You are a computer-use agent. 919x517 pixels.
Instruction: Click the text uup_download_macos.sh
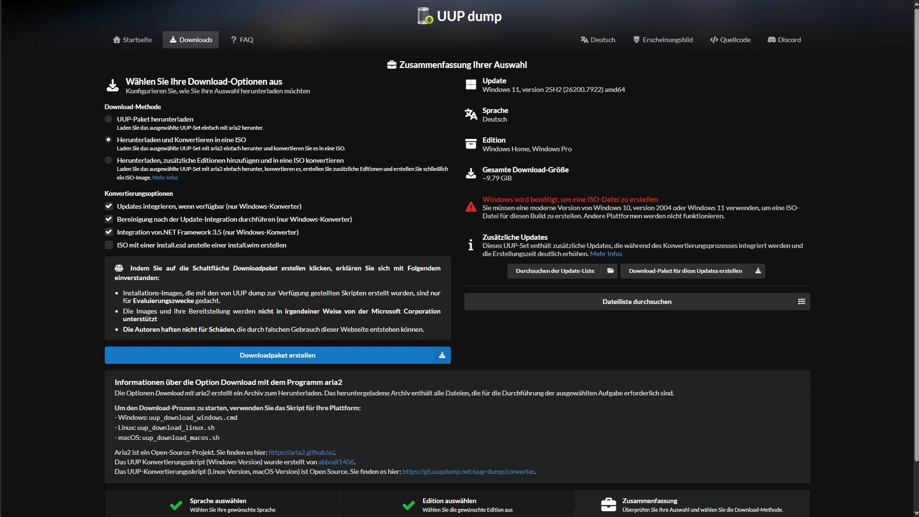180,438
